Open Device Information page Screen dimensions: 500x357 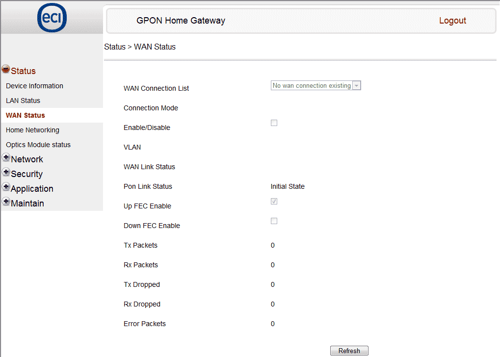pos(34,86)
